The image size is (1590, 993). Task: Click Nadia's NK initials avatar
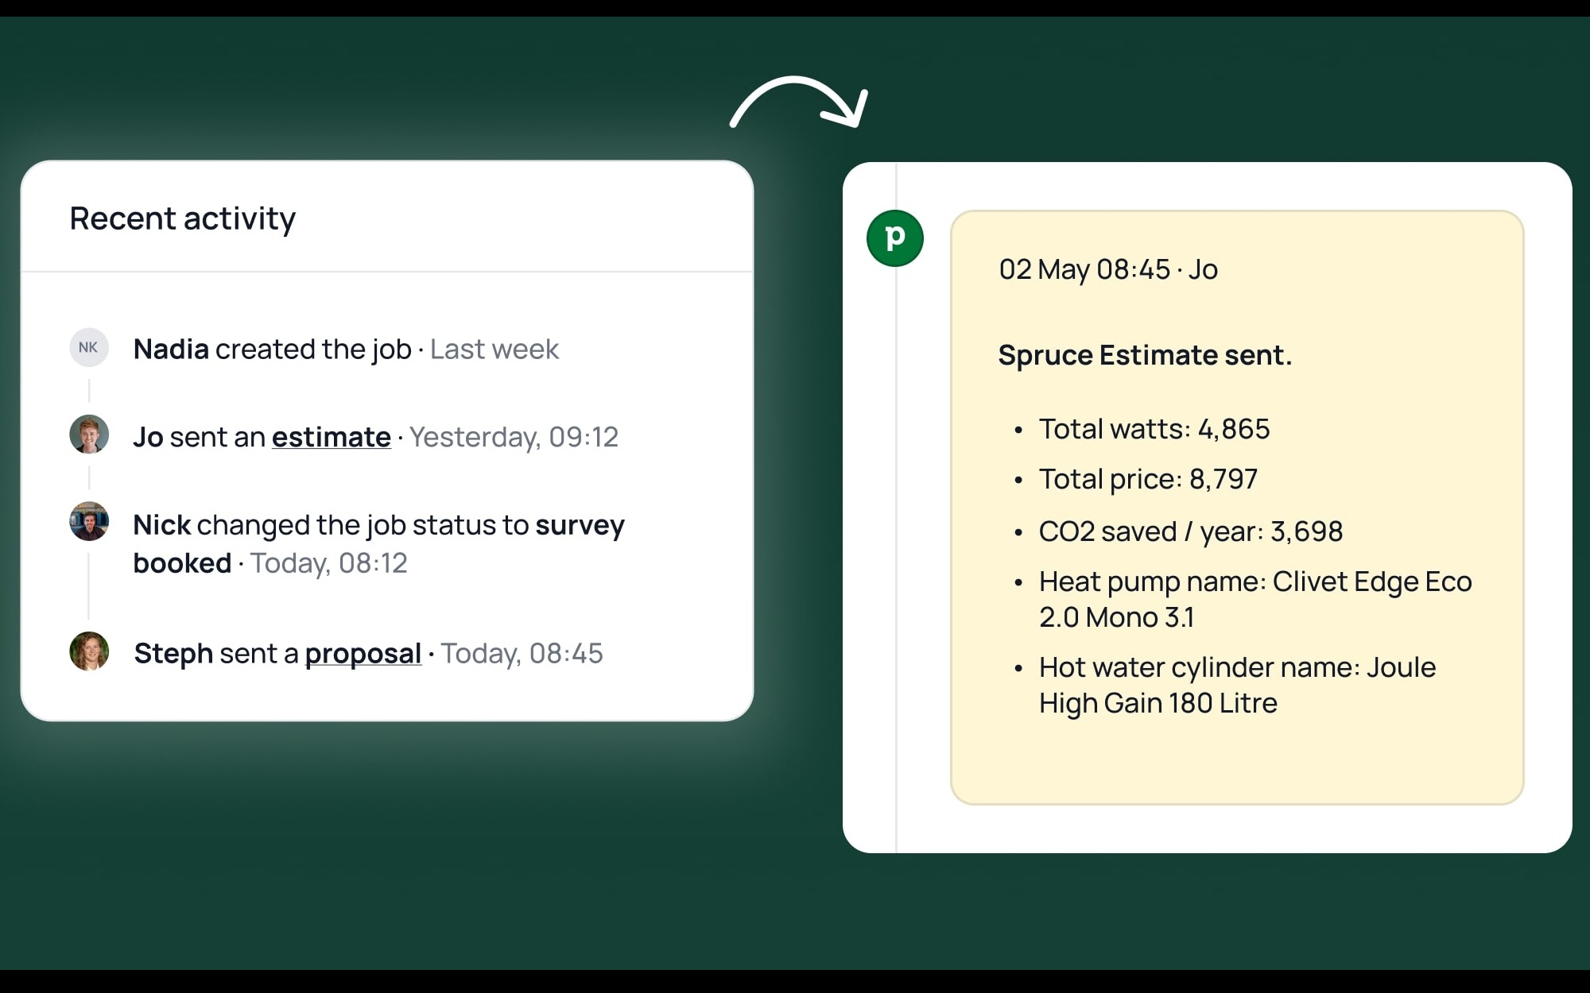click(x=88, y=347)
